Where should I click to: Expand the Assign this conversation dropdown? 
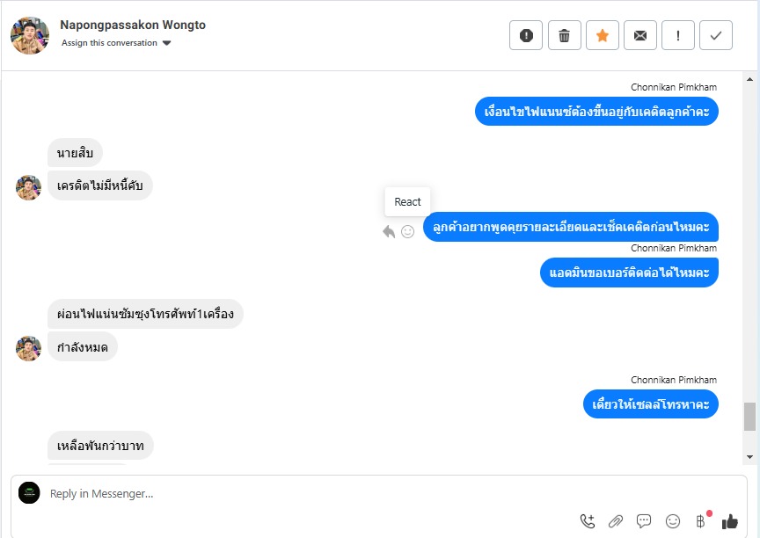coord(116,42)
